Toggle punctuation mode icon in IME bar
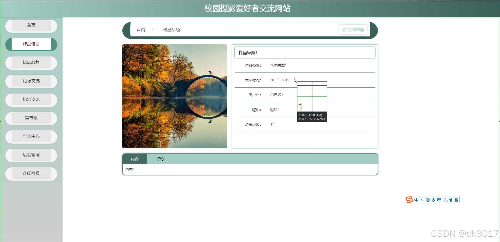500x242 pixels. coord(422,200)
